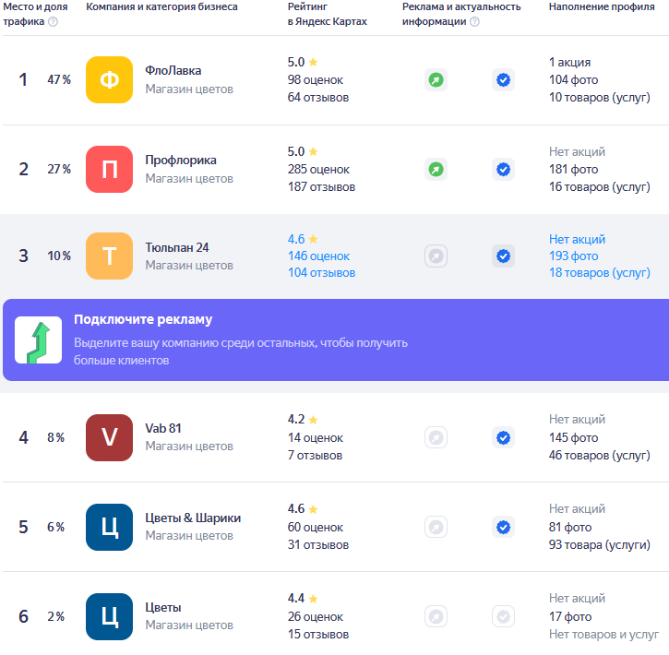
Task: Click the orange Тюльпан 24 company logo
Action: coord(109,256)
